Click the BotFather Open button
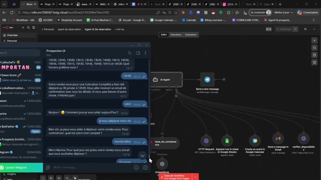Image resolution: width=321 pixels, height=180 pixels. point(36,131)
